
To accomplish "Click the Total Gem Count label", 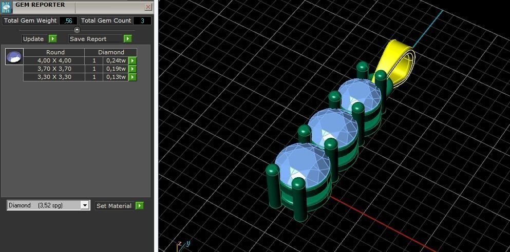I will [x=106, y=21].
